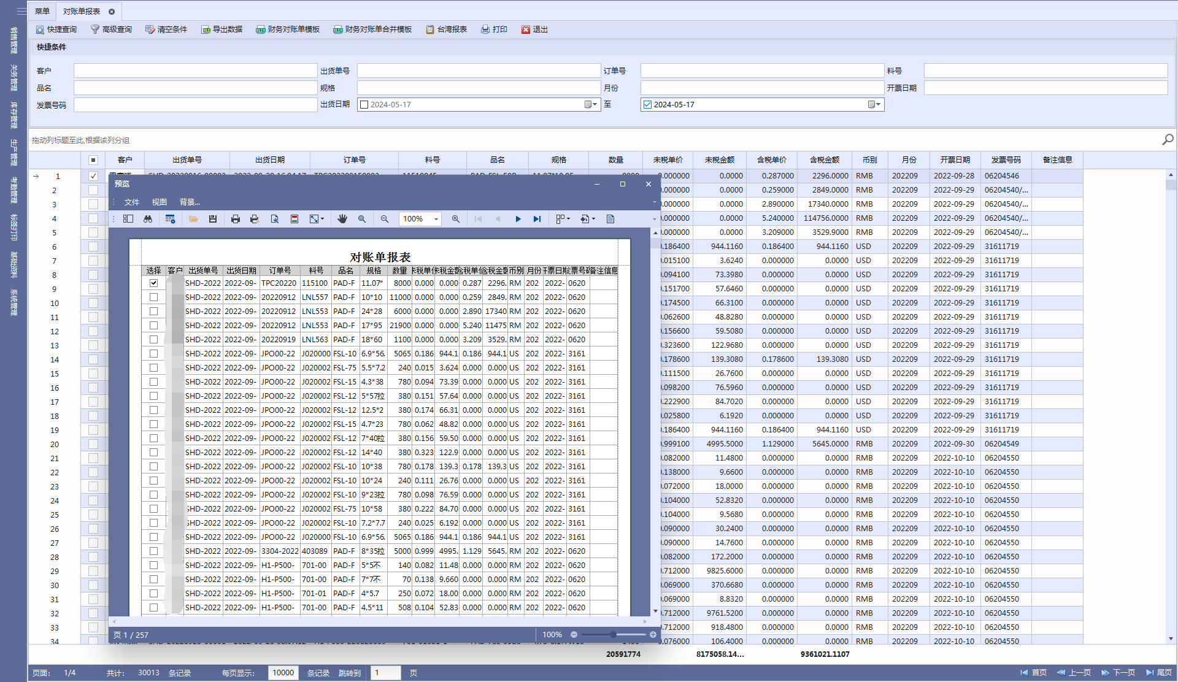Click the save floppy icon in preview
This screenshot has width=1178, height=682.
pos(213,219)
